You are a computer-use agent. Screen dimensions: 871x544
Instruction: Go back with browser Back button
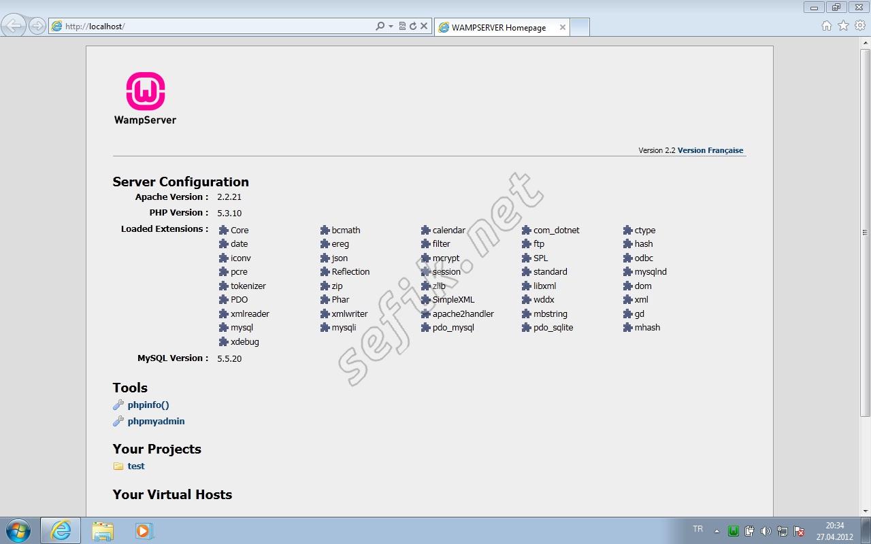14,26
